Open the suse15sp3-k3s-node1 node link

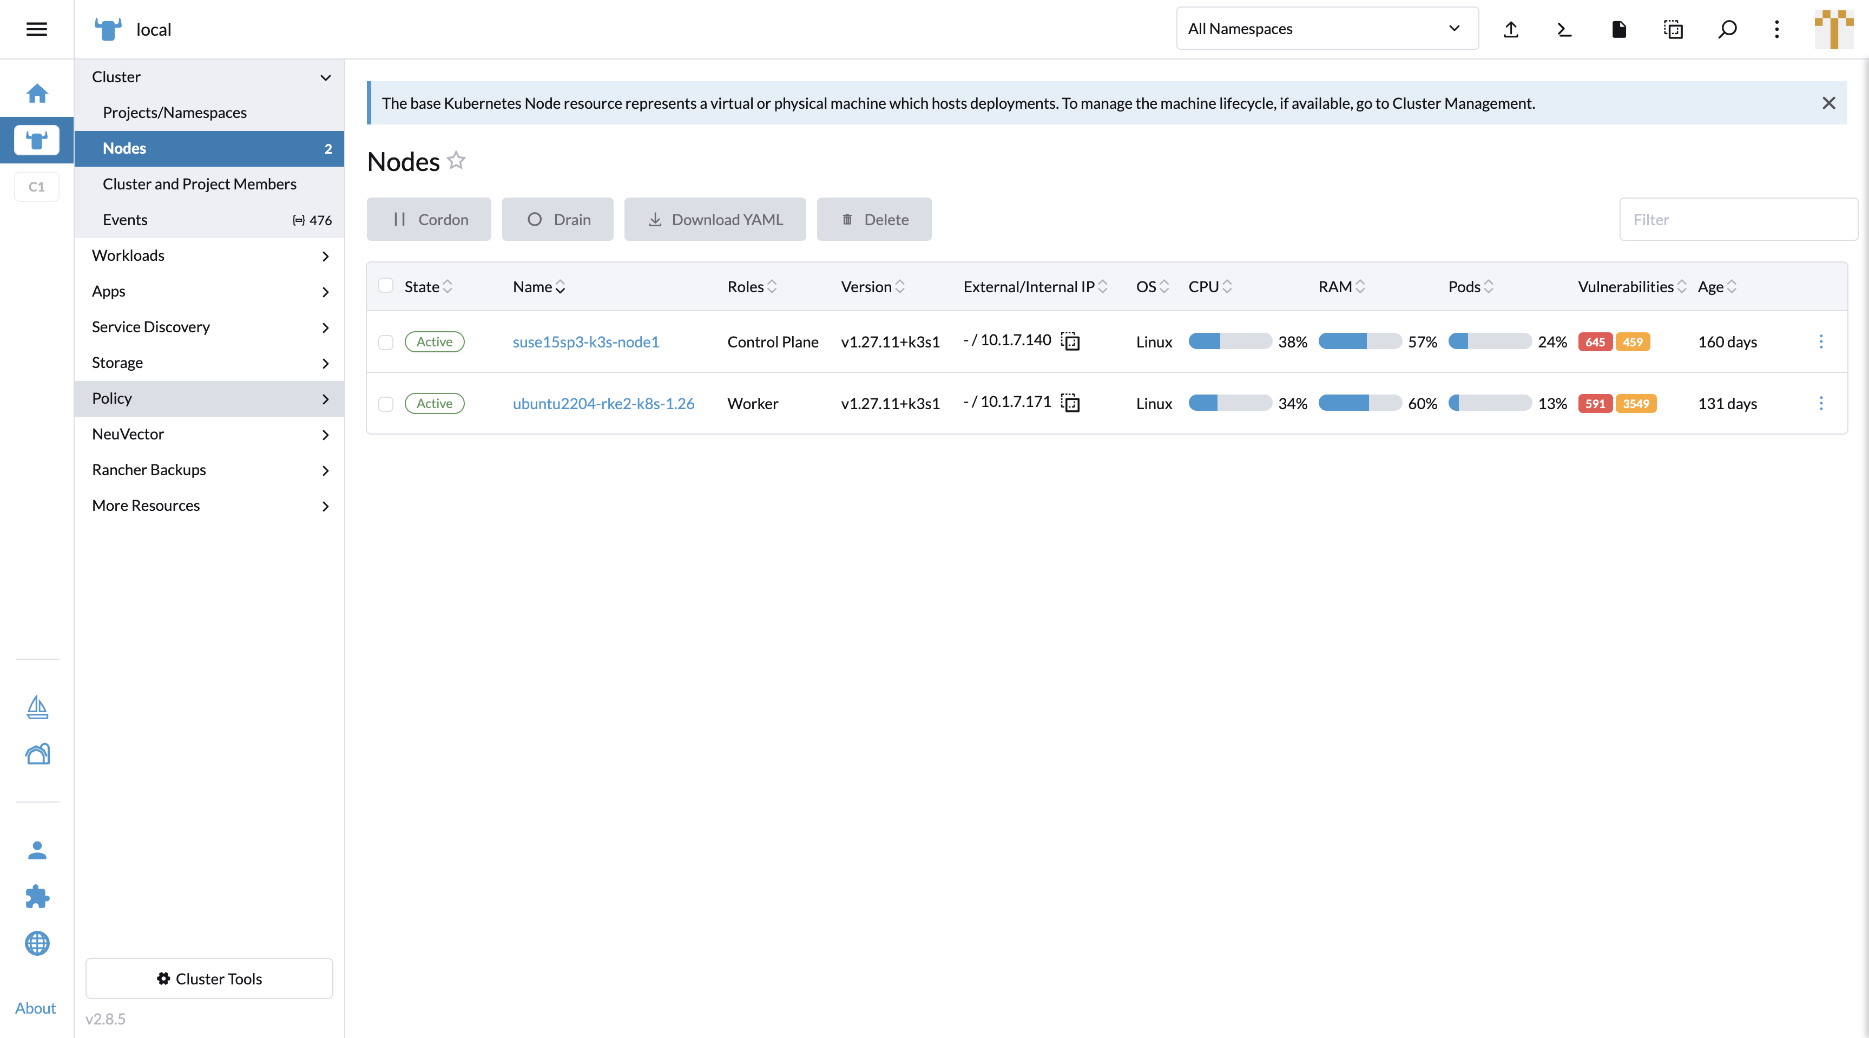[585, 342]
